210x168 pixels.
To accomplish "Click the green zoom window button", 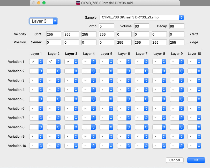I will click(44, 3).
